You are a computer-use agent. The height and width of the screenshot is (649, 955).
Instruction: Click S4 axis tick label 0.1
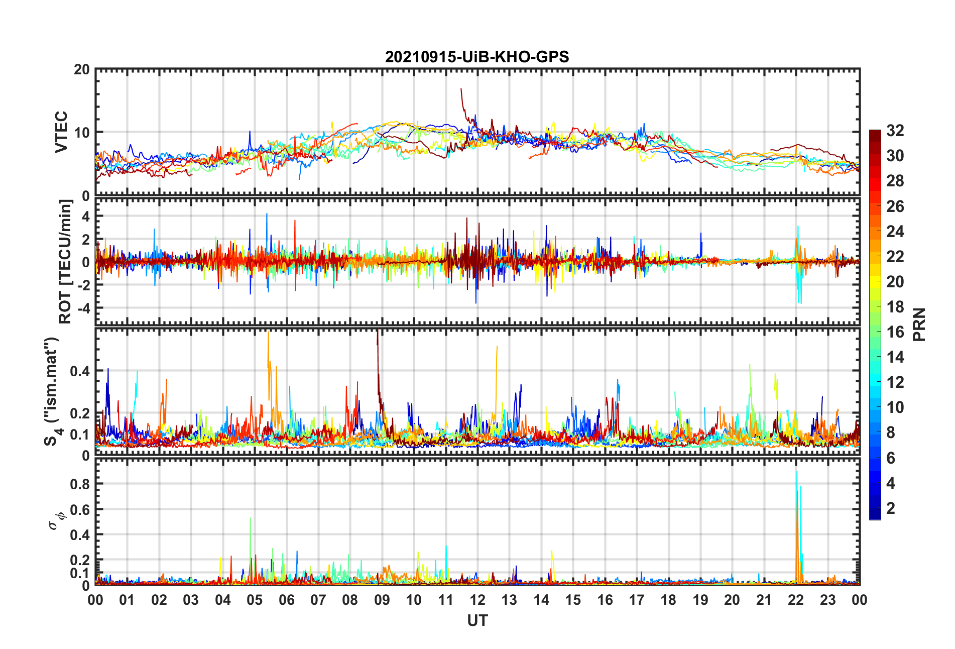pos(80,435)
